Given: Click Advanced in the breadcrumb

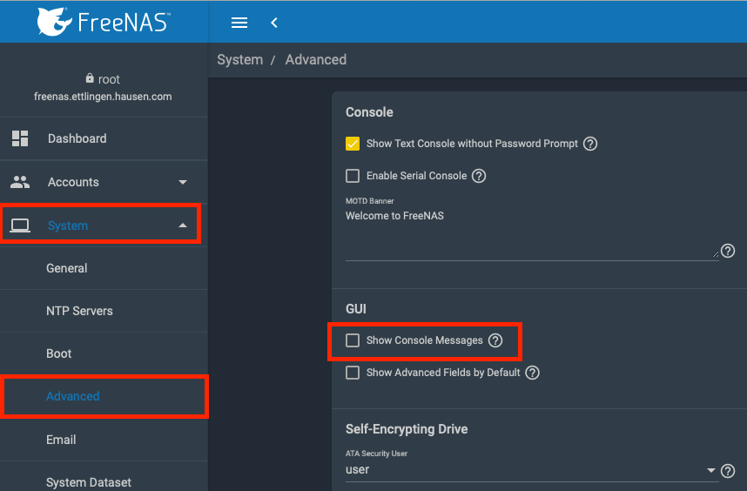Looking at the screenshot, I should [315, 59].
